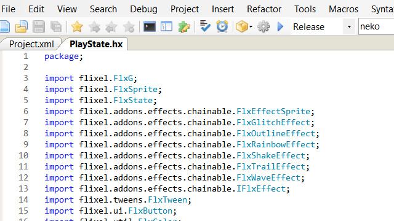Create a new file via toolbar icon
The width and height of the screenshot is (394, 221).
coord(4,26)
